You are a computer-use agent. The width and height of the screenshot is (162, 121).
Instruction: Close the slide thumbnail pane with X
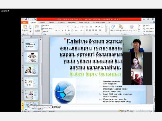point(40,37)
